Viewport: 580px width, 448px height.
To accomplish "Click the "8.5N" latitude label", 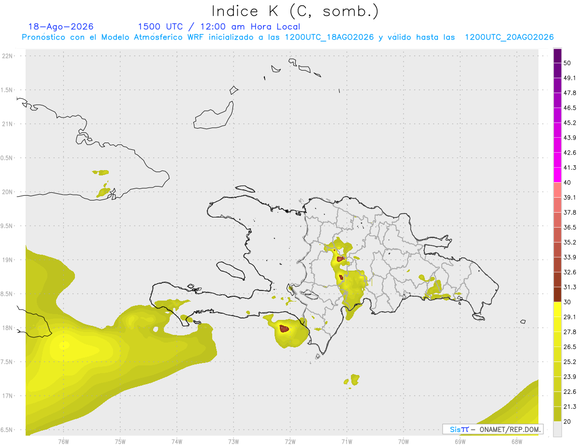I will click(7, 294).
